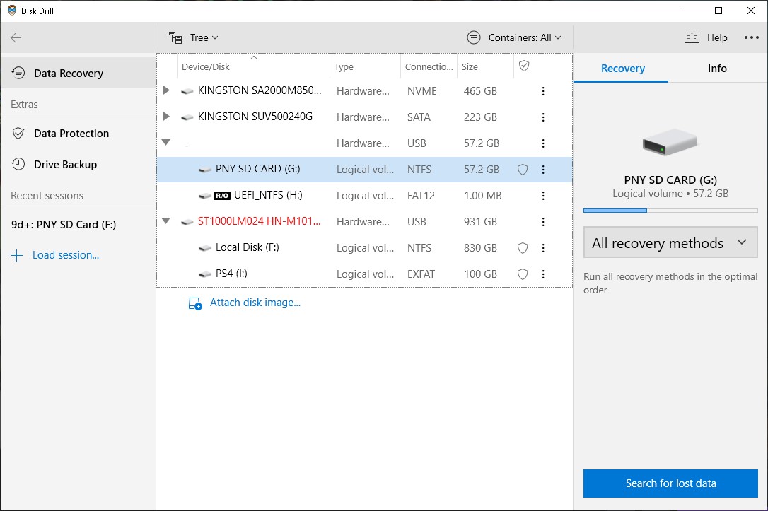Click the Tree view icon

point(175,37)
